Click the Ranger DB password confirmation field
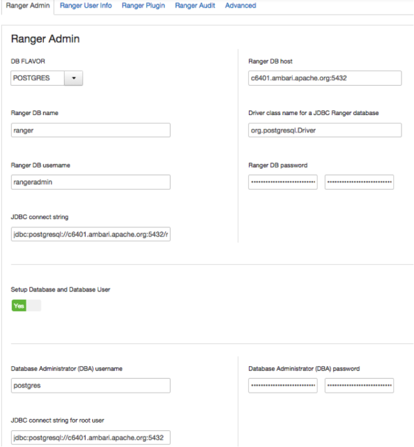The width and height of the screenshot is (414, 447). [x=359, y=182]
